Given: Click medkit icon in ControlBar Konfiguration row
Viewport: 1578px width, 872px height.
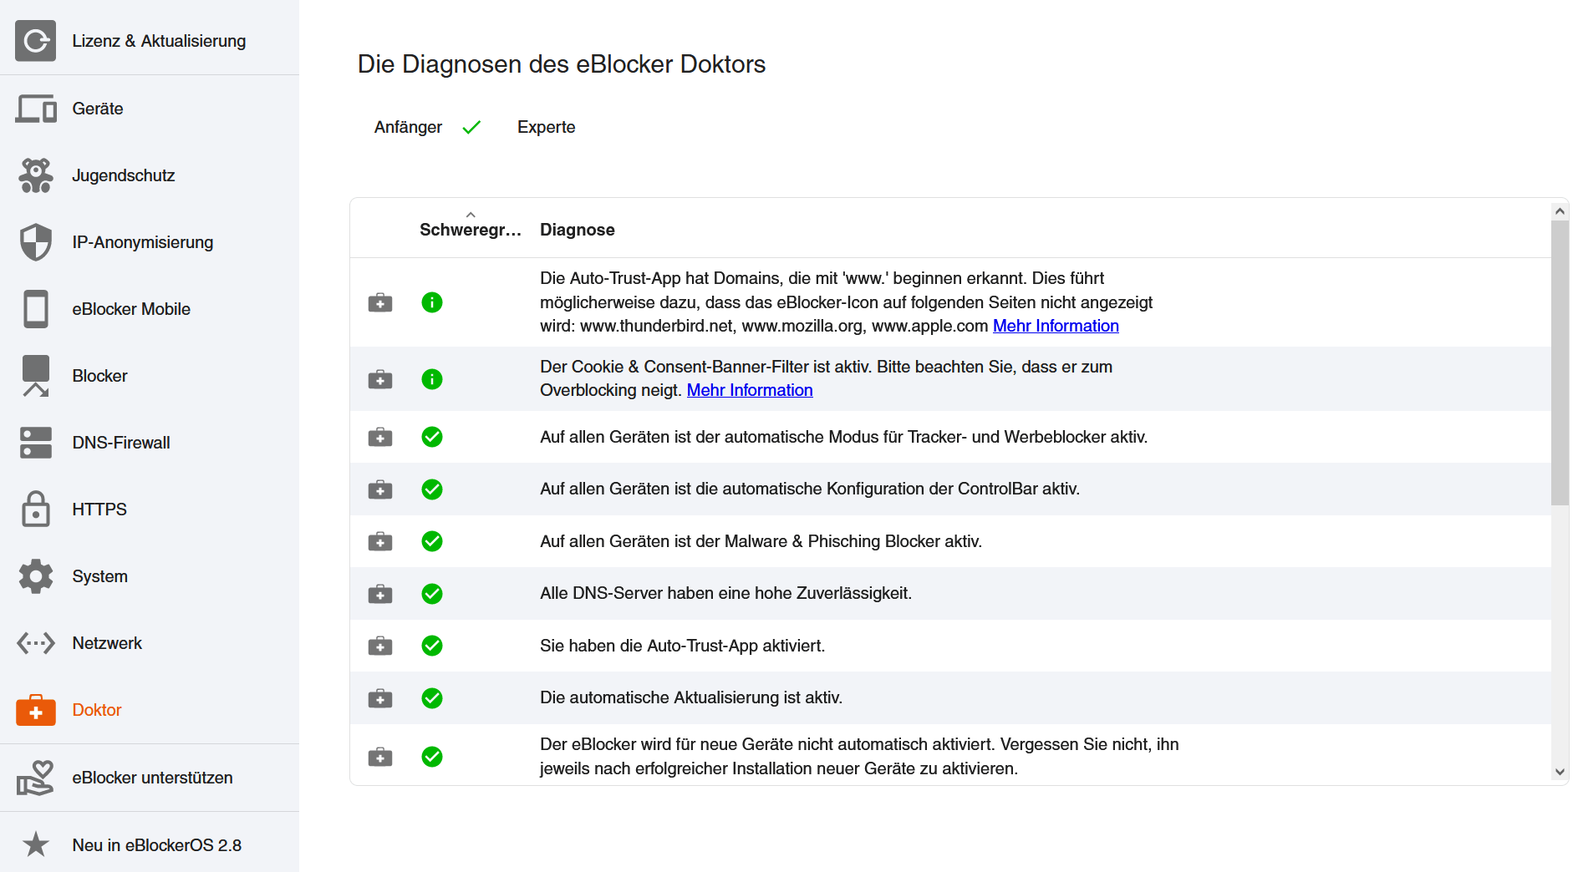Looking at the screenshot, I should 380,489.
